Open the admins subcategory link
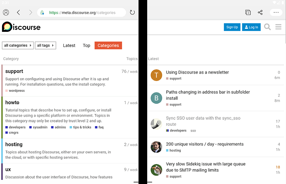286x184 pixels. pyautogui.click(x=58, y=127)
